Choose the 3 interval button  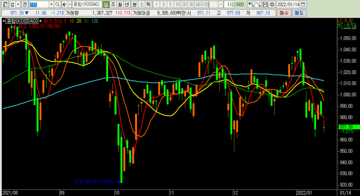[x=163, y=4]
